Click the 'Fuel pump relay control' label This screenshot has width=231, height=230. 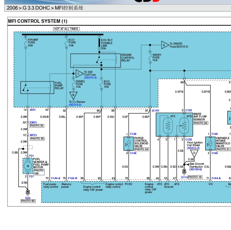(x=51, y=186)
